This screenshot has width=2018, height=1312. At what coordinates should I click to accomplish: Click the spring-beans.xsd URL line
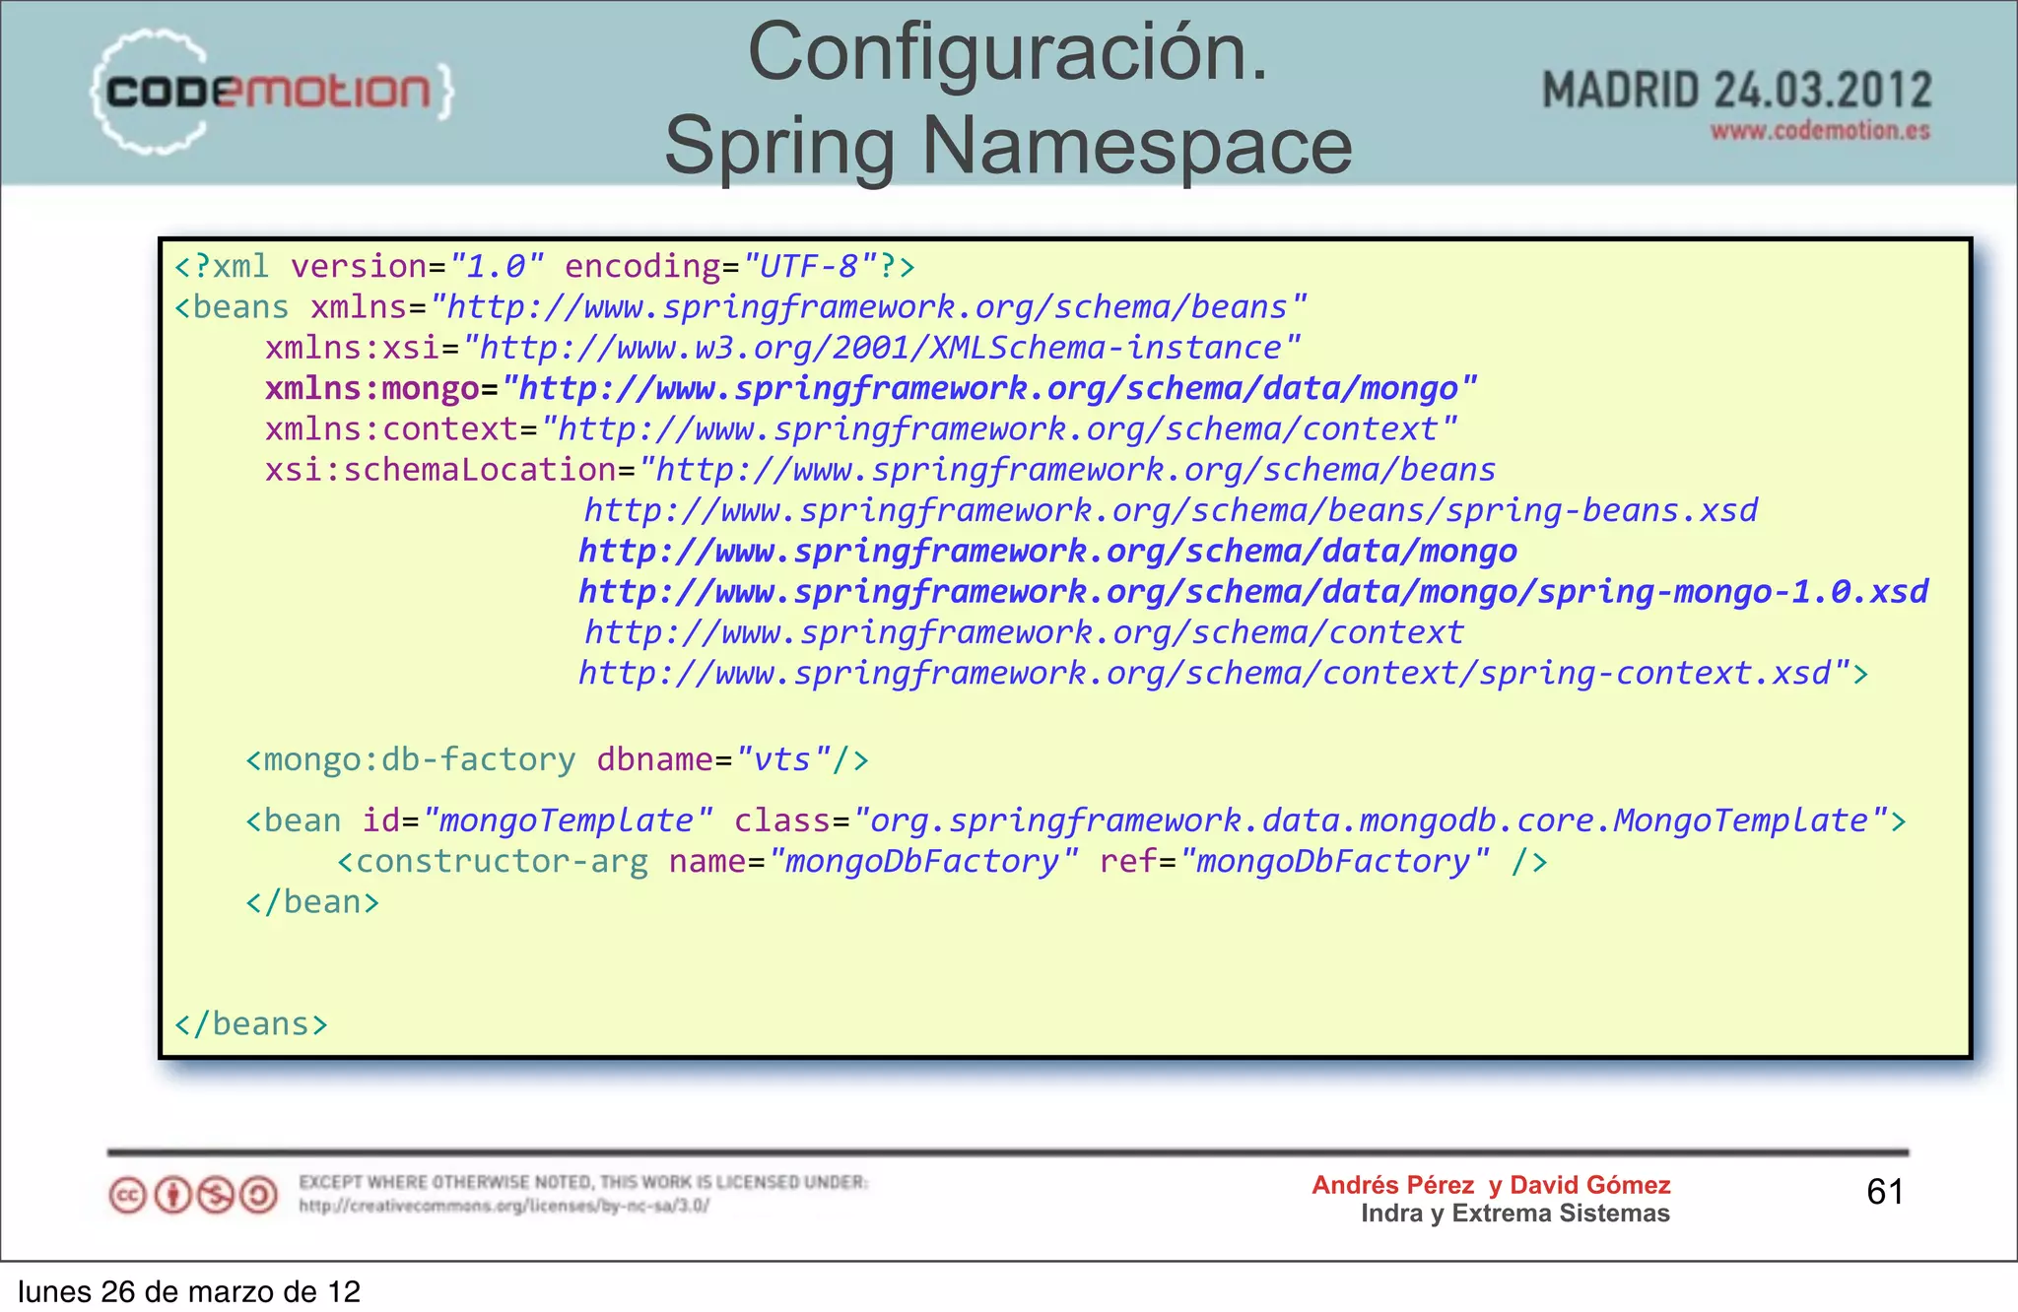(1171, 510)
